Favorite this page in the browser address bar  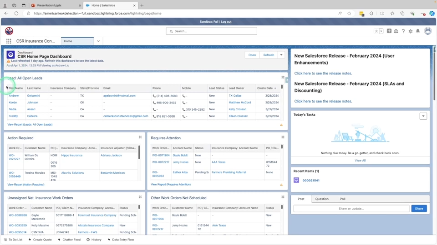349,13
